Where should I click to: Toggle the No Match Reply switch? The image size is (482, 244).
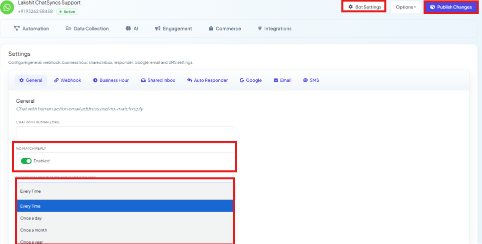pyautogui.click(x=26, y=161)
